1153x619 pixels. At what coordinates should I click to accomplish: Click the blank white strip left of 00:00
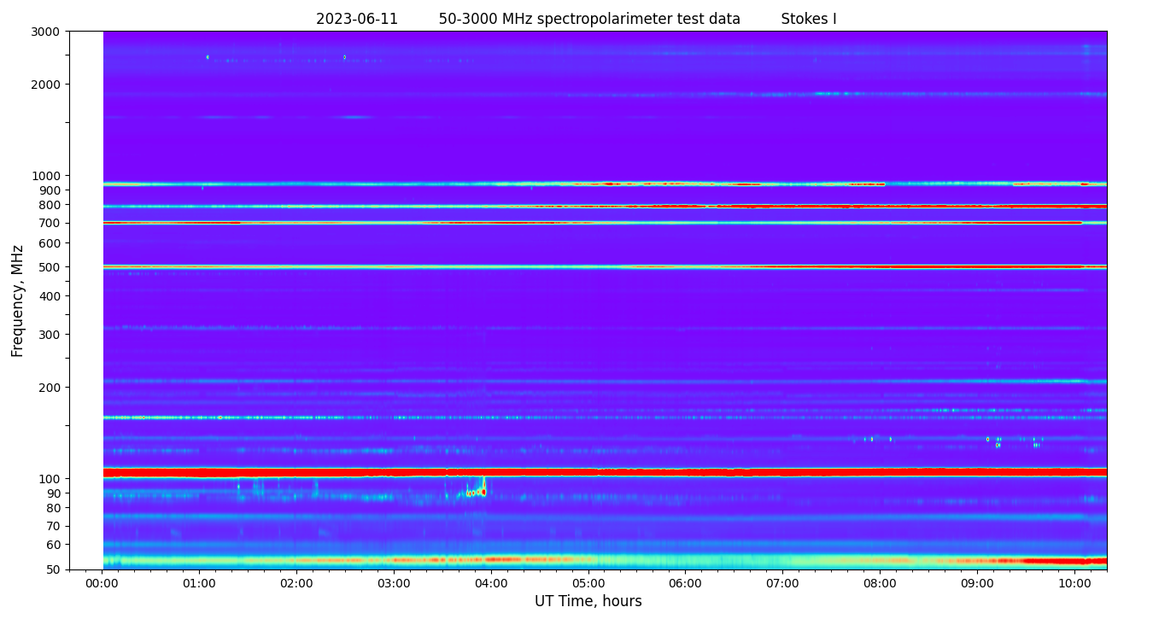(x=86, y=299)
